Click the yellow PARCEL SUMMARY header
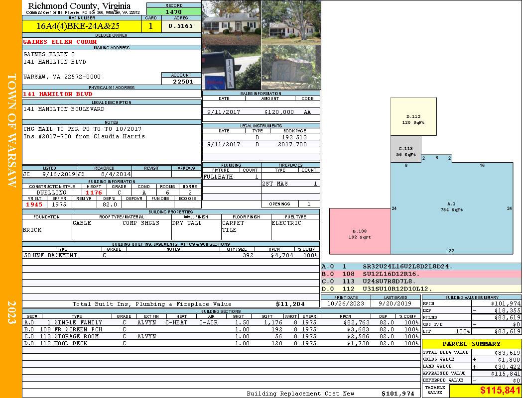This screenshot has height=398, width=523. point(472,344)
